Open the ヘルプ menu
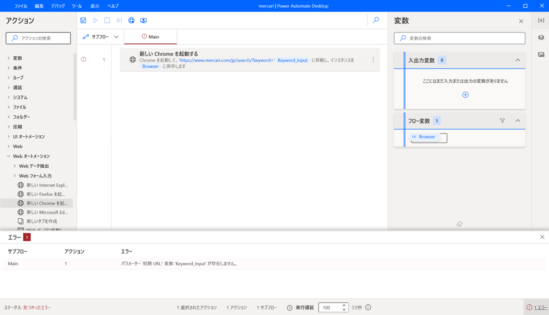 pyautogui.click(x=113, y=6)
